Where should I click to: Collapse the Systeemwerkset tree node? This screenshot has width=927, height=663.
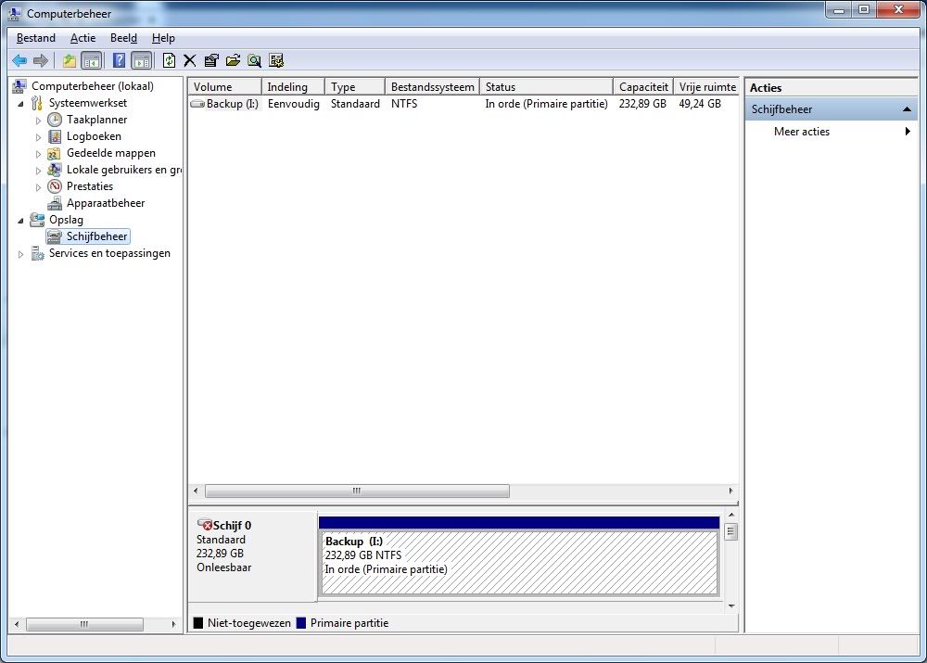pos(20,104)
